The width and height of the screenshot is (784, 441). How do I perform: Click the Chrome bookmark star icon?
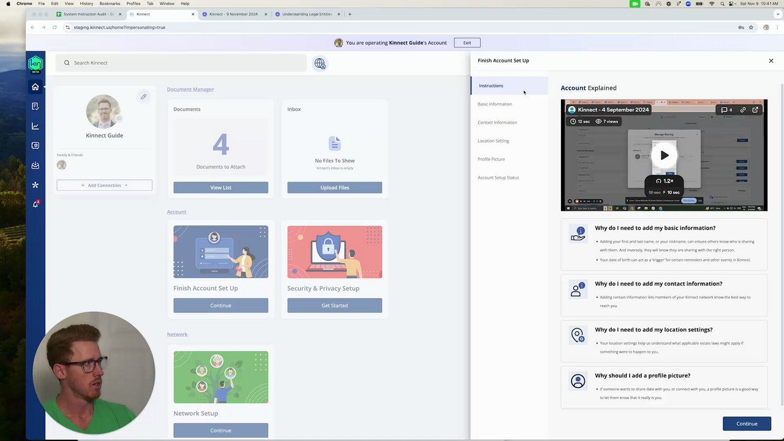(751, 28)
